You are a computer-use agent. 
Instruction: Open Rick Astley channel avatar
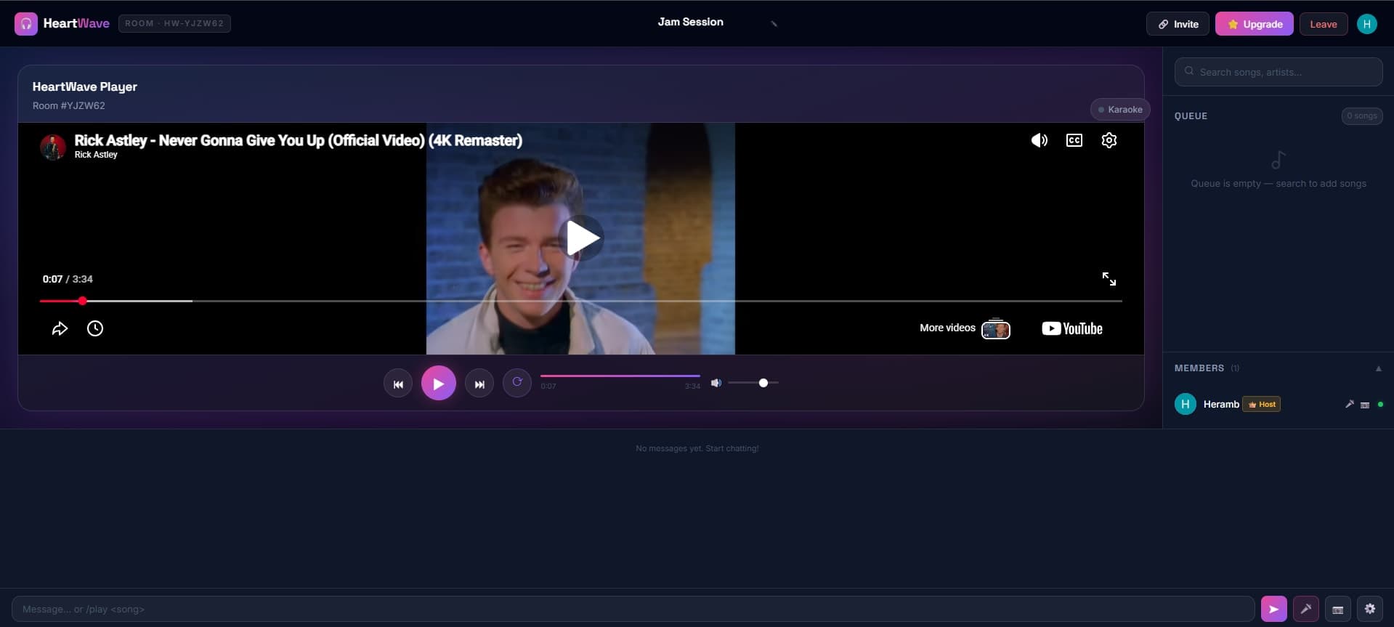(53, 147)
